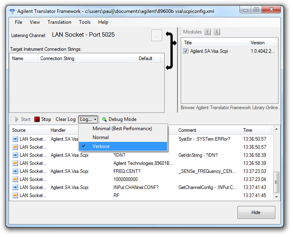Open the Log... dropdown button
The width and height of the screenshot is (293, 237).
(88, 119)
